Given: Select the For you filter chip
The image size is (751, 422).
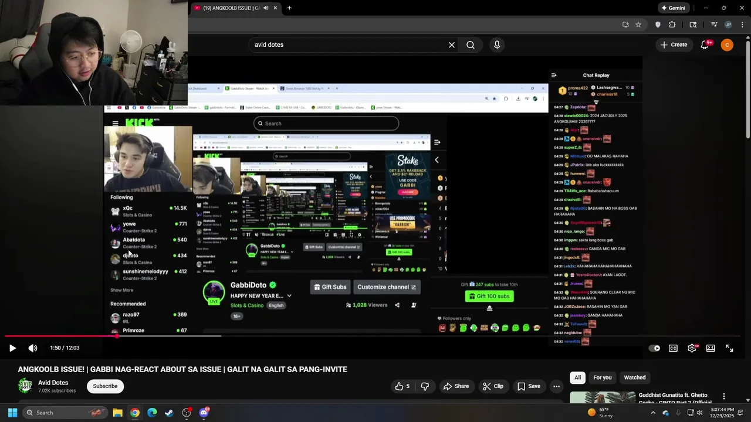Looking at the screenshot, I should 603,377.
